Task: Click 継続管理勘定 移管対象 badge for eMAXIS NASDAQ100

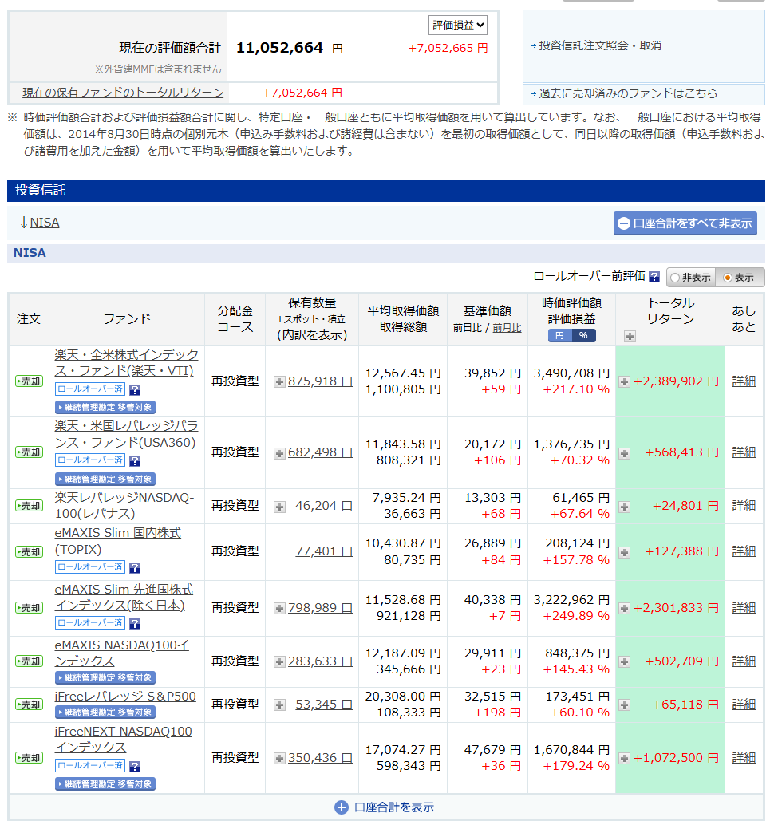Action: [x=105, y=677]
